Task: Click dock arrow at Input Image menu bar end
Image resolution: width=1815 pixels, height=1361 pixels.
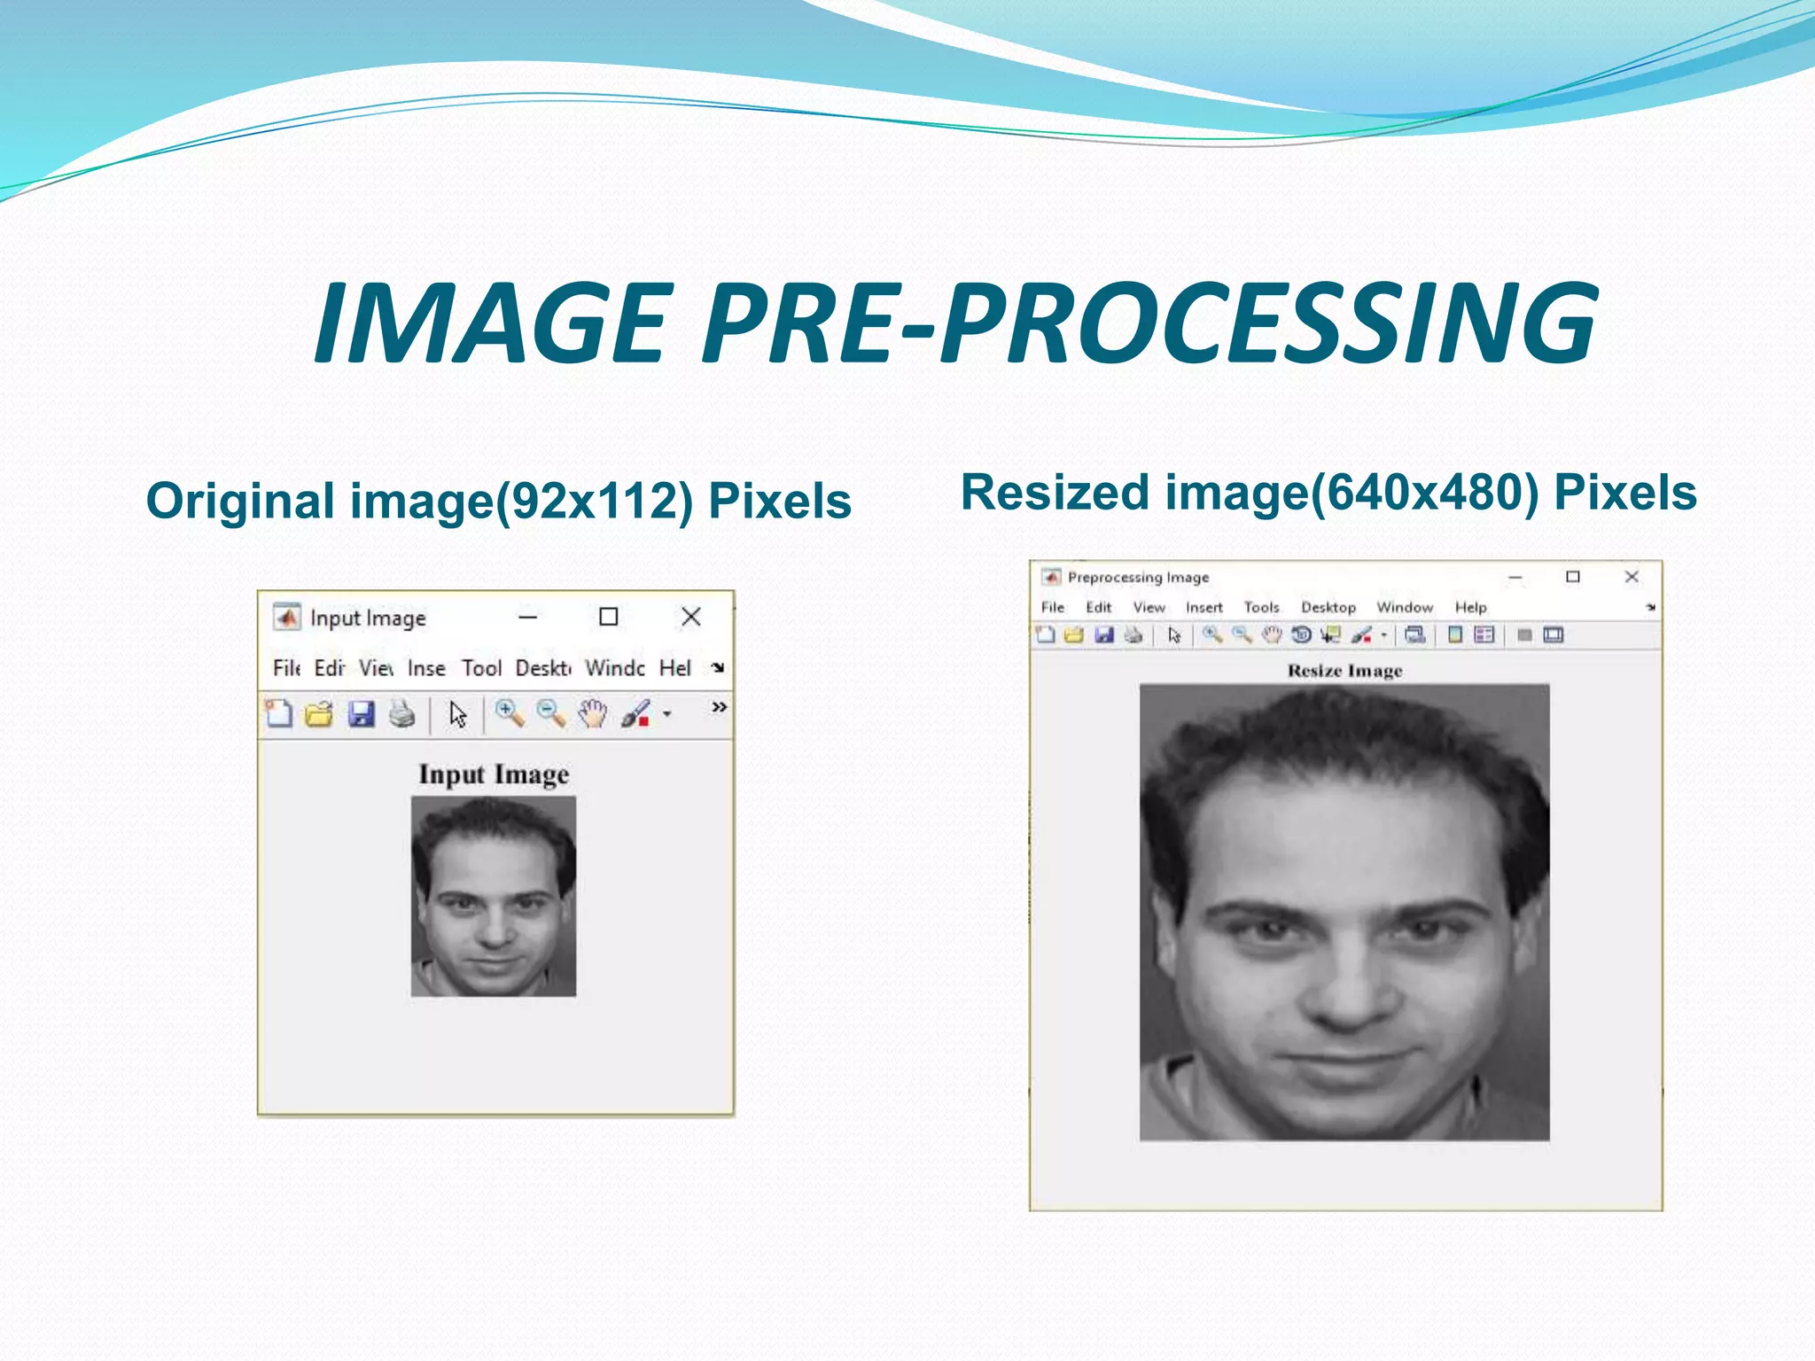Action: tap(718, 667)
